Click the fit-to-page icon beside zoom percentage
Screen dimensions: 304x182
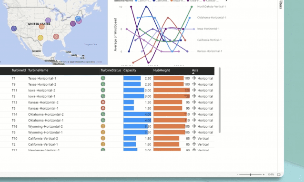point(279,175)
